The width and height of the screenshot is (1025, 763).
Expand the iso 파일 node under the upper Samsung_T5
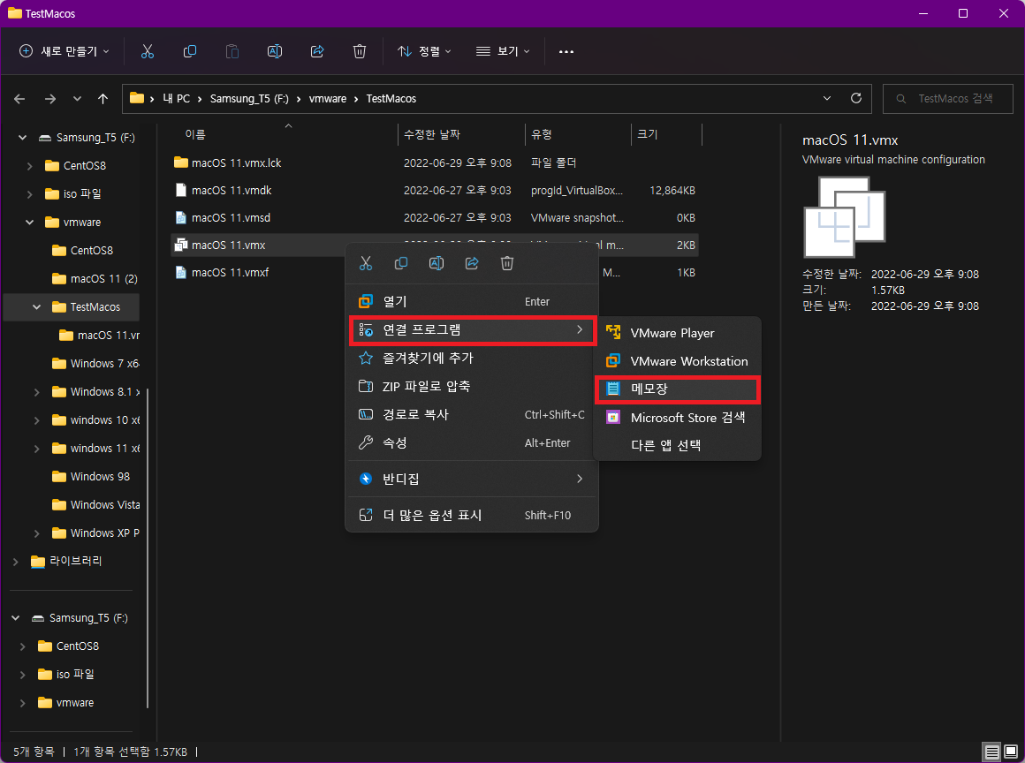[29, 194]
